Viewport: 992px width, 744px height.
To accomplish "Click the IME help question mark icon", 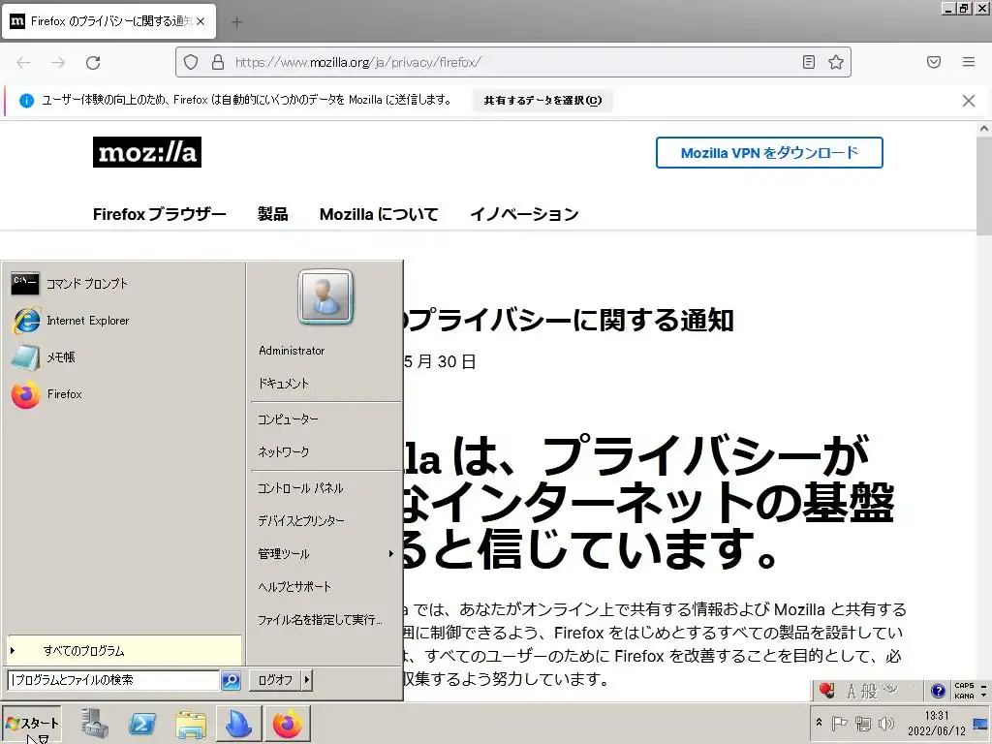I will tap(938, 690).
